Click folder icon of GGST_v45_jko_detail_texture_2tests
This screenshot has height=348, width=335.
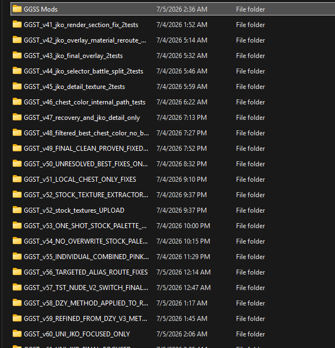(17, 86)
